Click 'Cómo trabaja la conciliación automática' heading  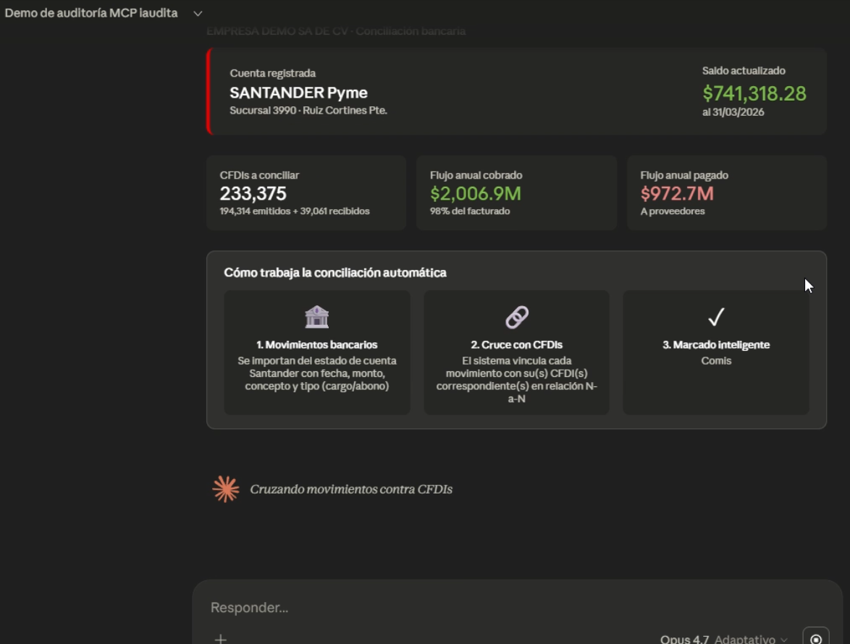pyautogui.click(x=335, y=273)
